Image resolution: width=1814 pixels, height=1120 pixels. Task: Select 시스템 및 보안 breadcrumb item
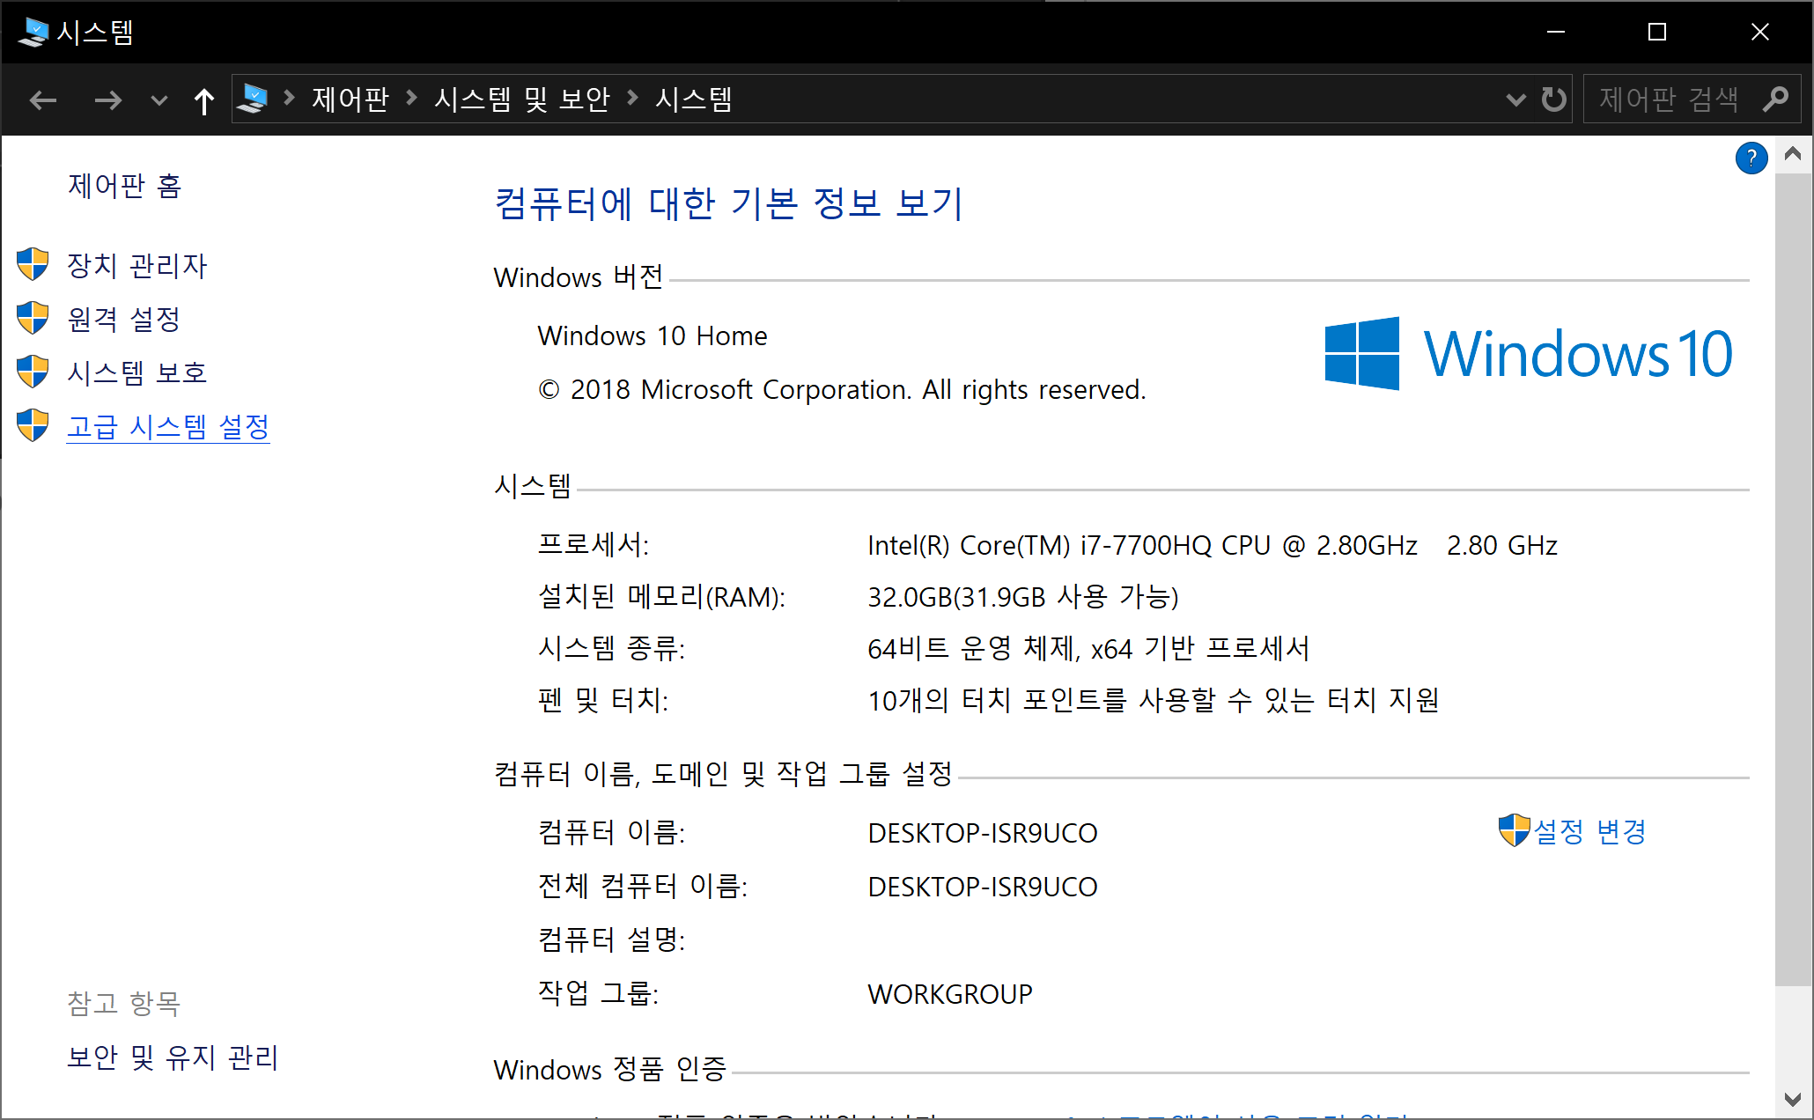click(521, 99)
